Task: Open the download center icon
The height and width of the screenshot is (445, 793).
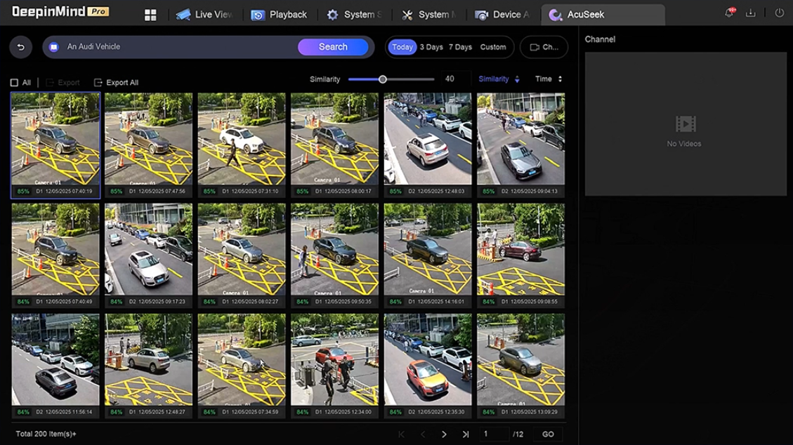Action: [751, 13]
